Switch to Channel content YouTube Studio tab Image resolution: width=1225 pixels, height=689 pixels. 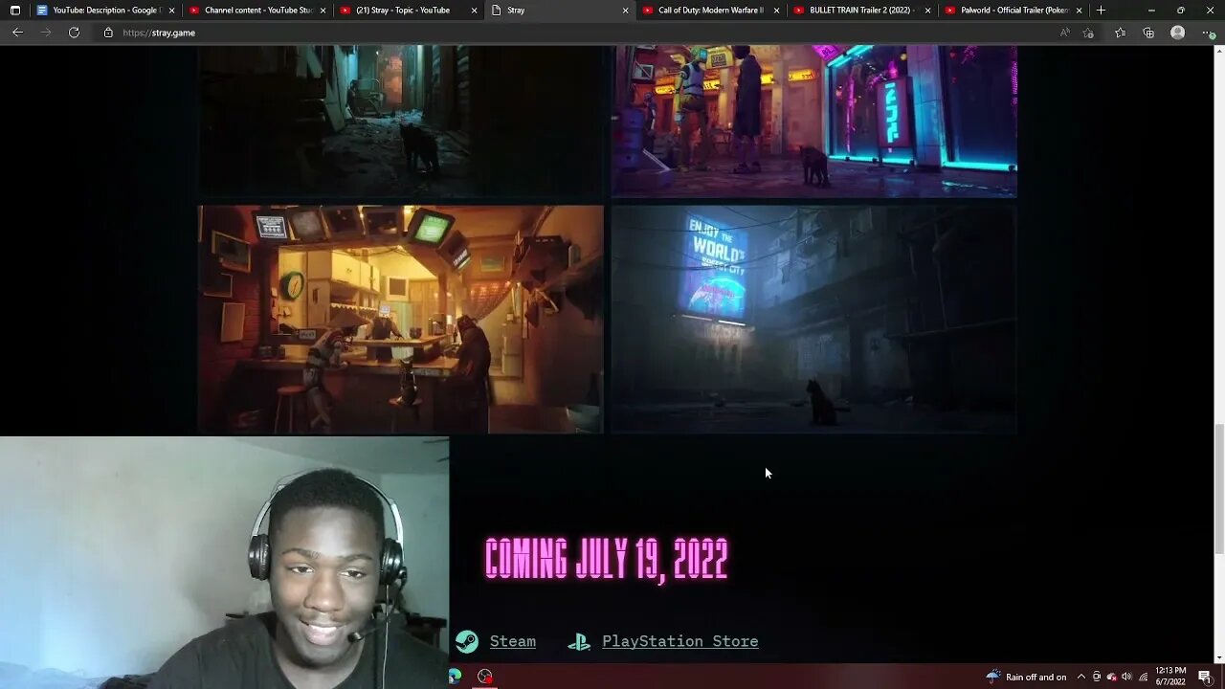pyautogui.click(x=256, y=11)
